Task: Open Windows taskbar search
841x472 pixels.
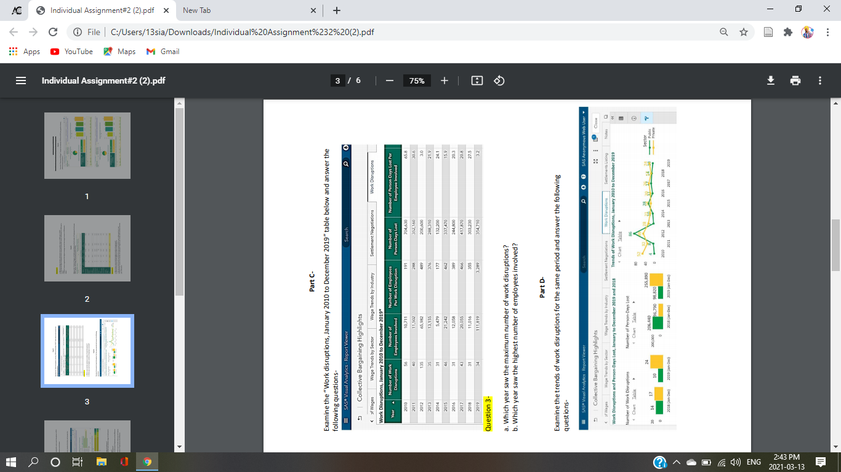Action: [34, 462]
